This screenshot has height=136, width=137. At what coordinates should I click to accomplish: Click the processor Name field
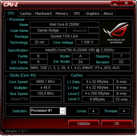[x=64, y=24]
